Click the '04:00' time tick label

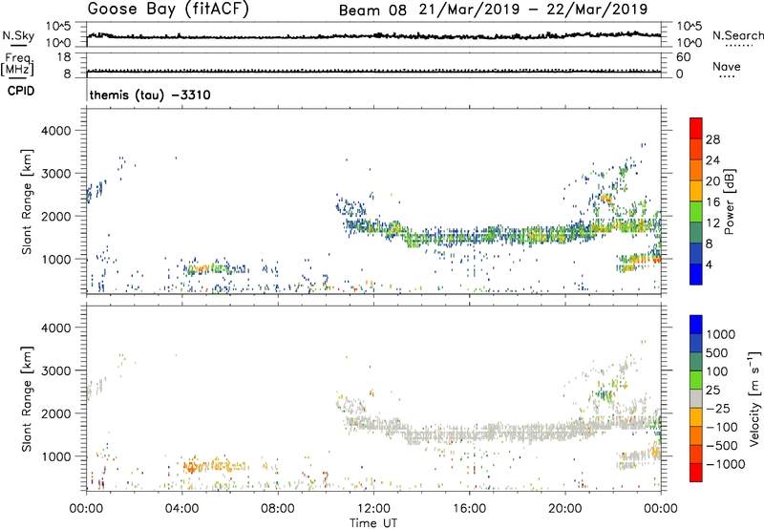pos(182,509)
